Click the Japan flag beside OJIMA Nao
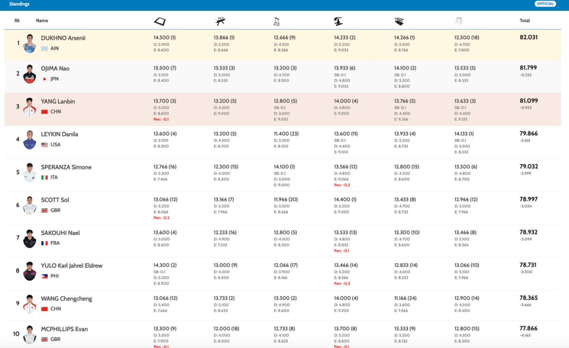This screenshot has height=348, width=569. pos(44,79)
